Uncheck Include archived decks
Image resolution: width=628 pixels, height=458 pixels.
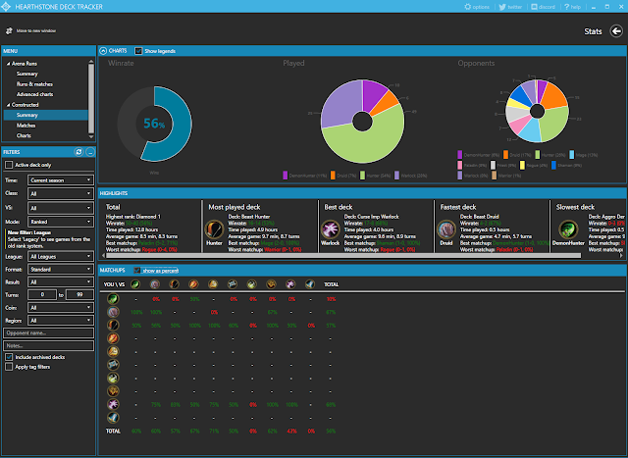click(x=9, y=357)
